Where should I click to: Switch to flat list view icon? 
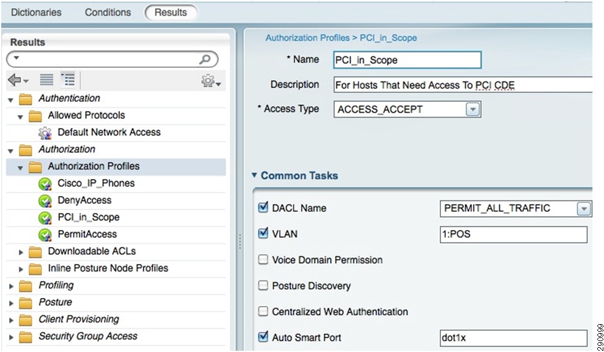pos(47,80)
